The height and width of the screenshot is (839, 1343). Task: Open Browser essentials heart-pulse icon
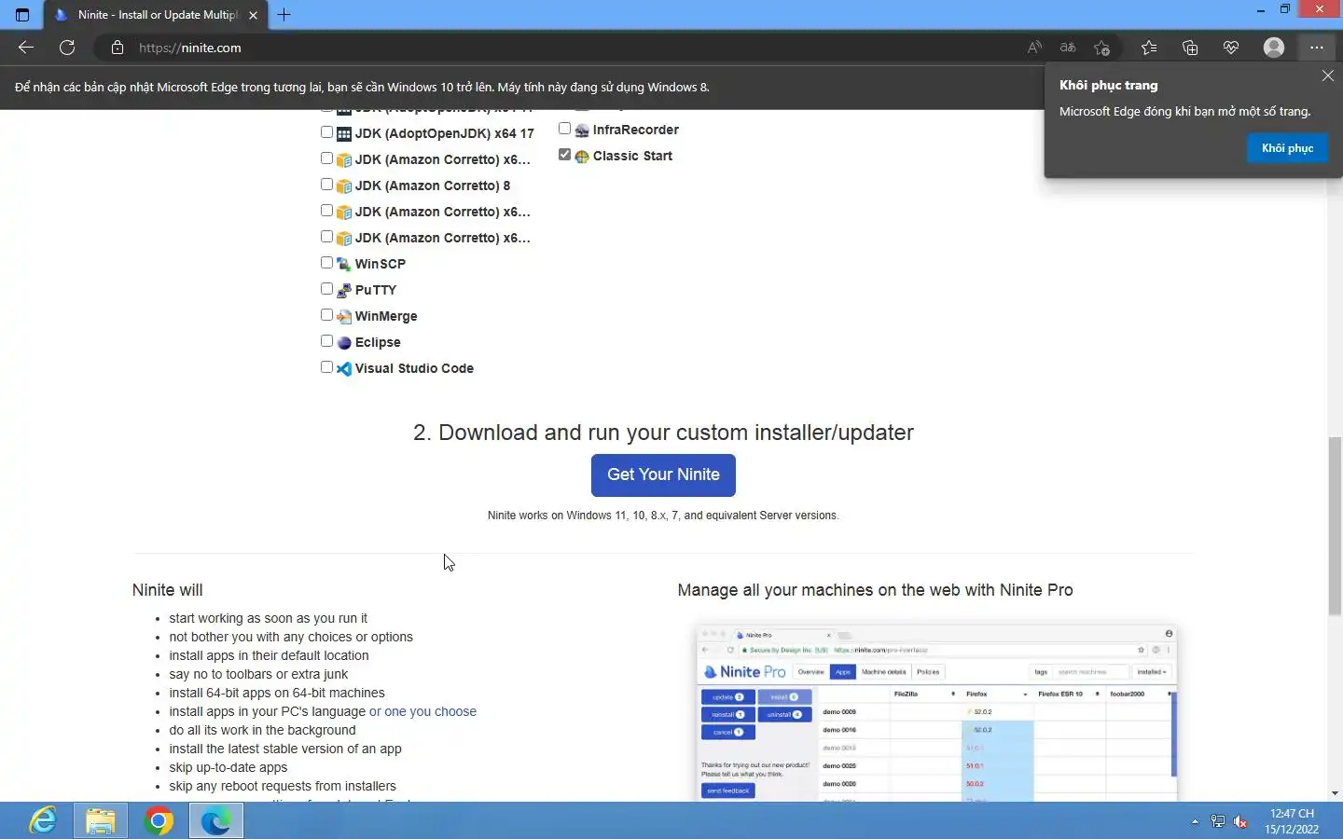(x=1231, y=48)
